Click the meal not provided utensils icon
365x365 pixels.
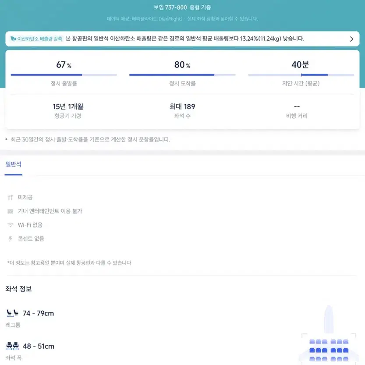click(10, 197)
